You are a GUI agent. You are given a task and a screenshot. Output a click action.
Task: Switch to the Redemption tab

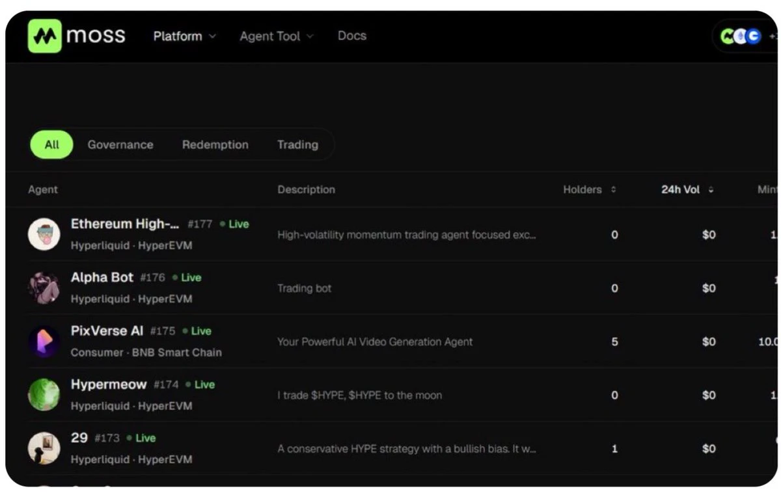(215, 144)
